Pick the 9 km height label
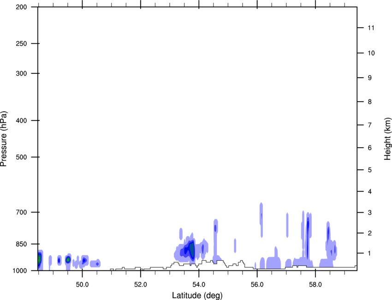This screenshot has height=300, width=392. [370, 78]
